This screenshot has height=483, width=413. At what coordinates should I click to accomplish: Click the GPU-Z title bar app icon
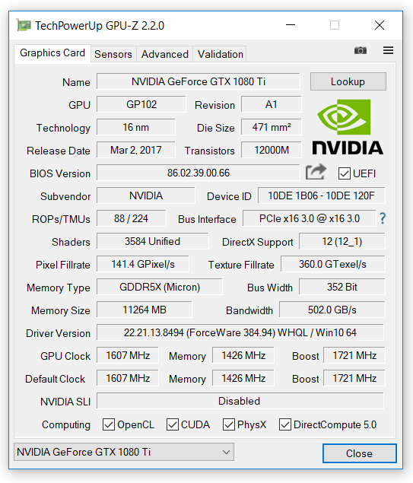(24, 25)
